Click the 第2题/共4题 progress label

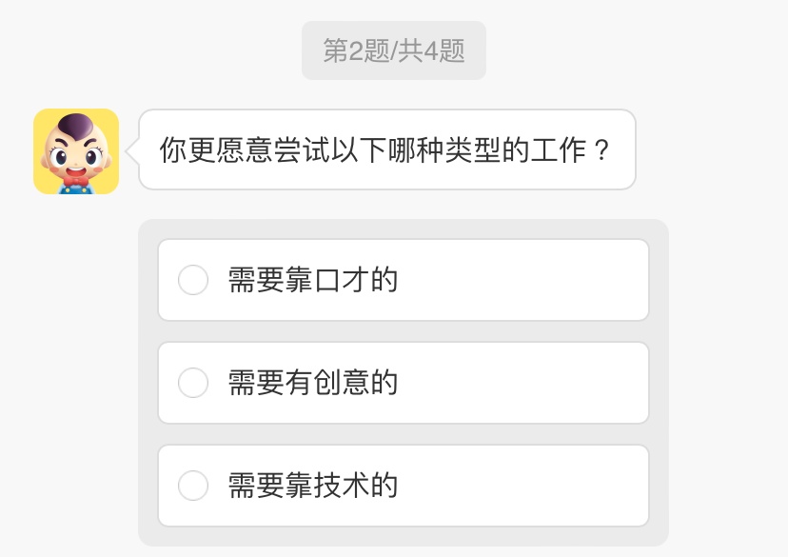pyautogui.click(x=394, y=50)
